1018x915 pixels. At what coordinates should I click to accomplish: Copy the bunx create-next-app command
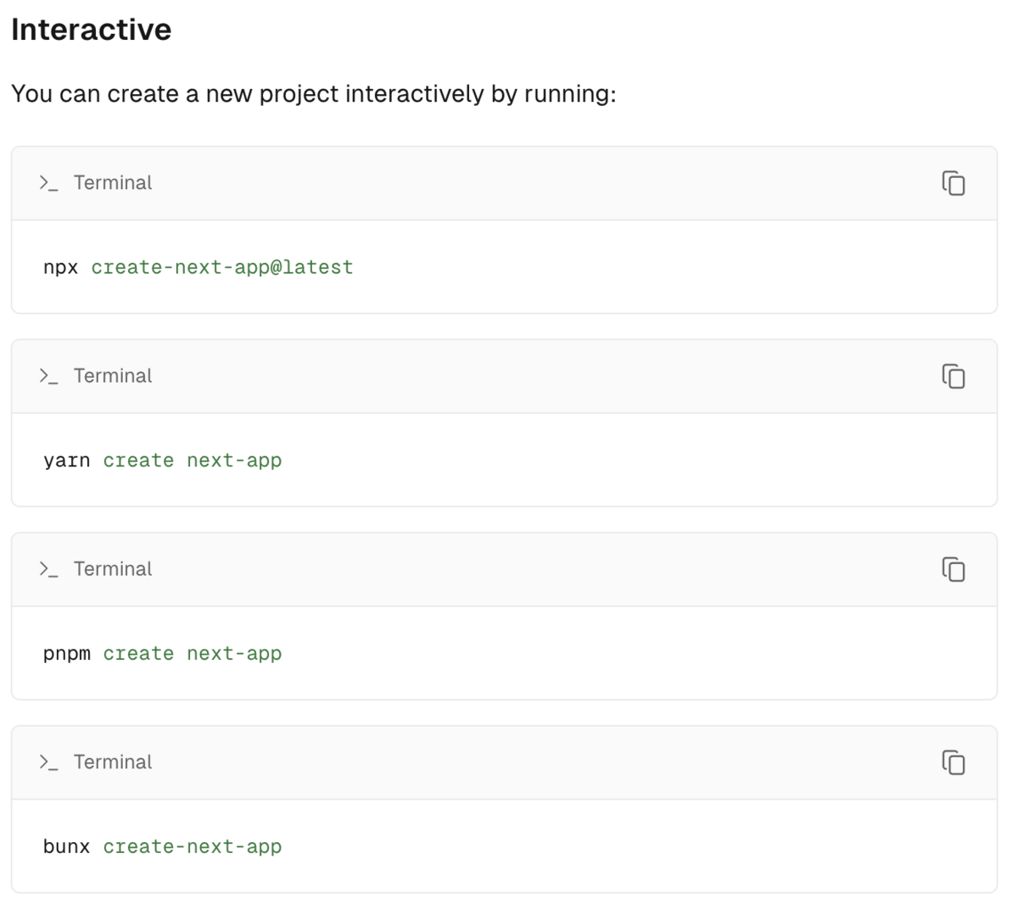point(954,763)
